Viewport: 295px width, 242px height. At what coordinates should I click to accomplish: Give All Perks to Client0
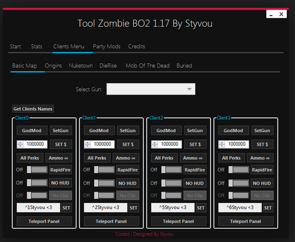pos(30,158)
